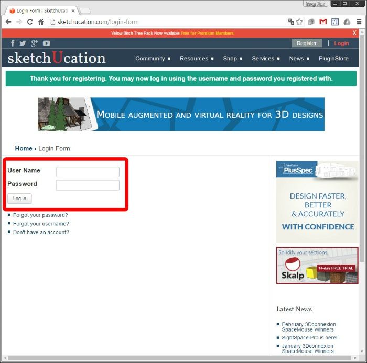Open the PluginStore menu item
The width and height of the screenshot is (367, 363).
coord(333,59)
